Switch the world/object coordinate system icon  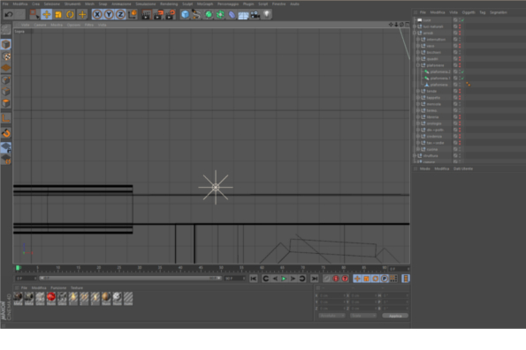click(x=133, y=14)
